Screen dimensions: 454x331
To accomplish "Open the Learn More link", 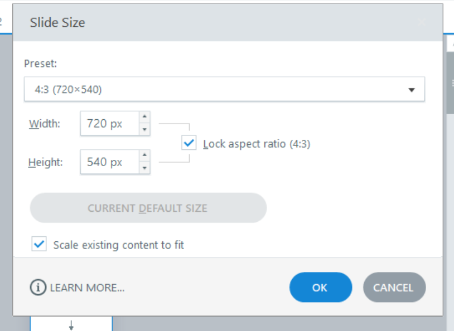I will 87,288.
